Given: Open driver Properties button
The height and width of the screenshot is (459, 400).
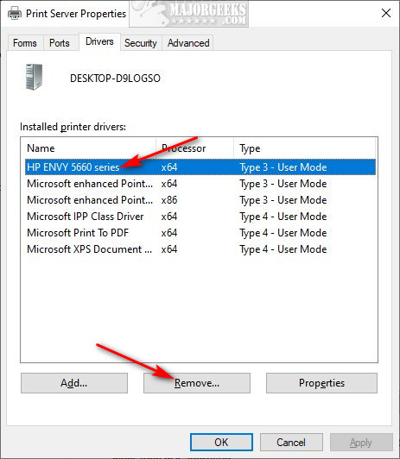Looking at the screenshot, I should [321, 383].
